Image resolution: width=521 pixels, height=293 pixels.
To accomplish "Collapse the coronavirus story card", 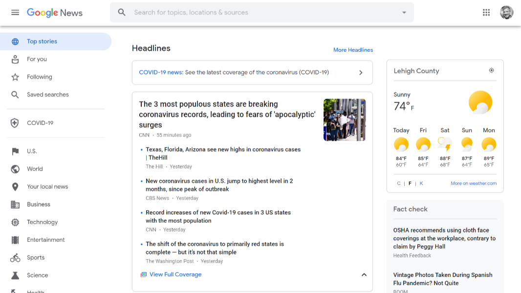I will [x=364, y=275].
